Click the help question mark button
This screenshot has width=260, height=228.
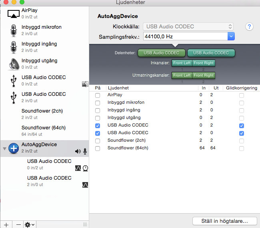(x=250, y=27)
